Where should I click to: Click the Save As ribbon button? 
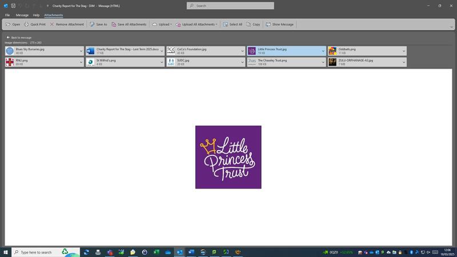tap(98, 25)
